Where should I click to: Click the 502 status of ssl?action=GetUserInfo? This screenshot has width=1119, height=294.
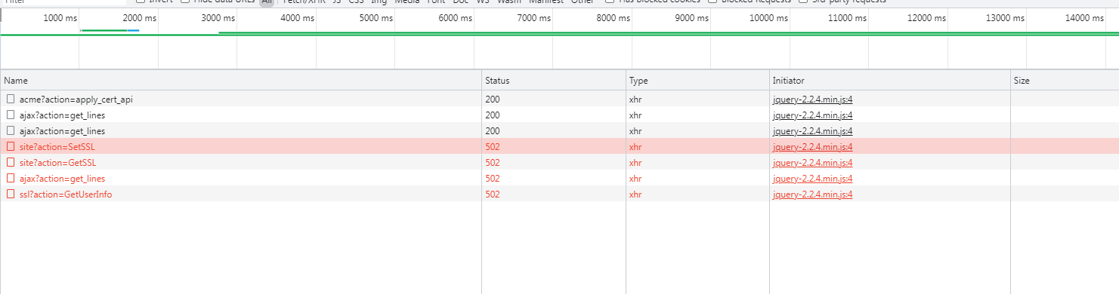[x=493, y=194]
